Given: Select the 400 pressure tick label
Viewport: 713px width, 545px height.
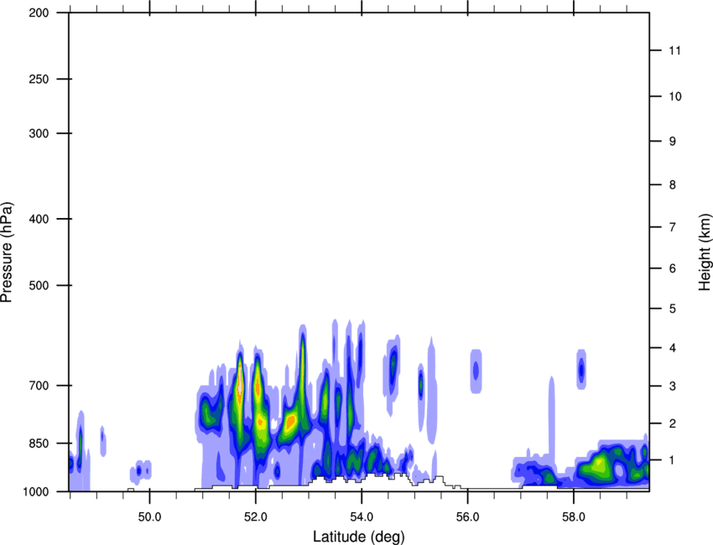Looking at the screenshot, I should (39, 219).
